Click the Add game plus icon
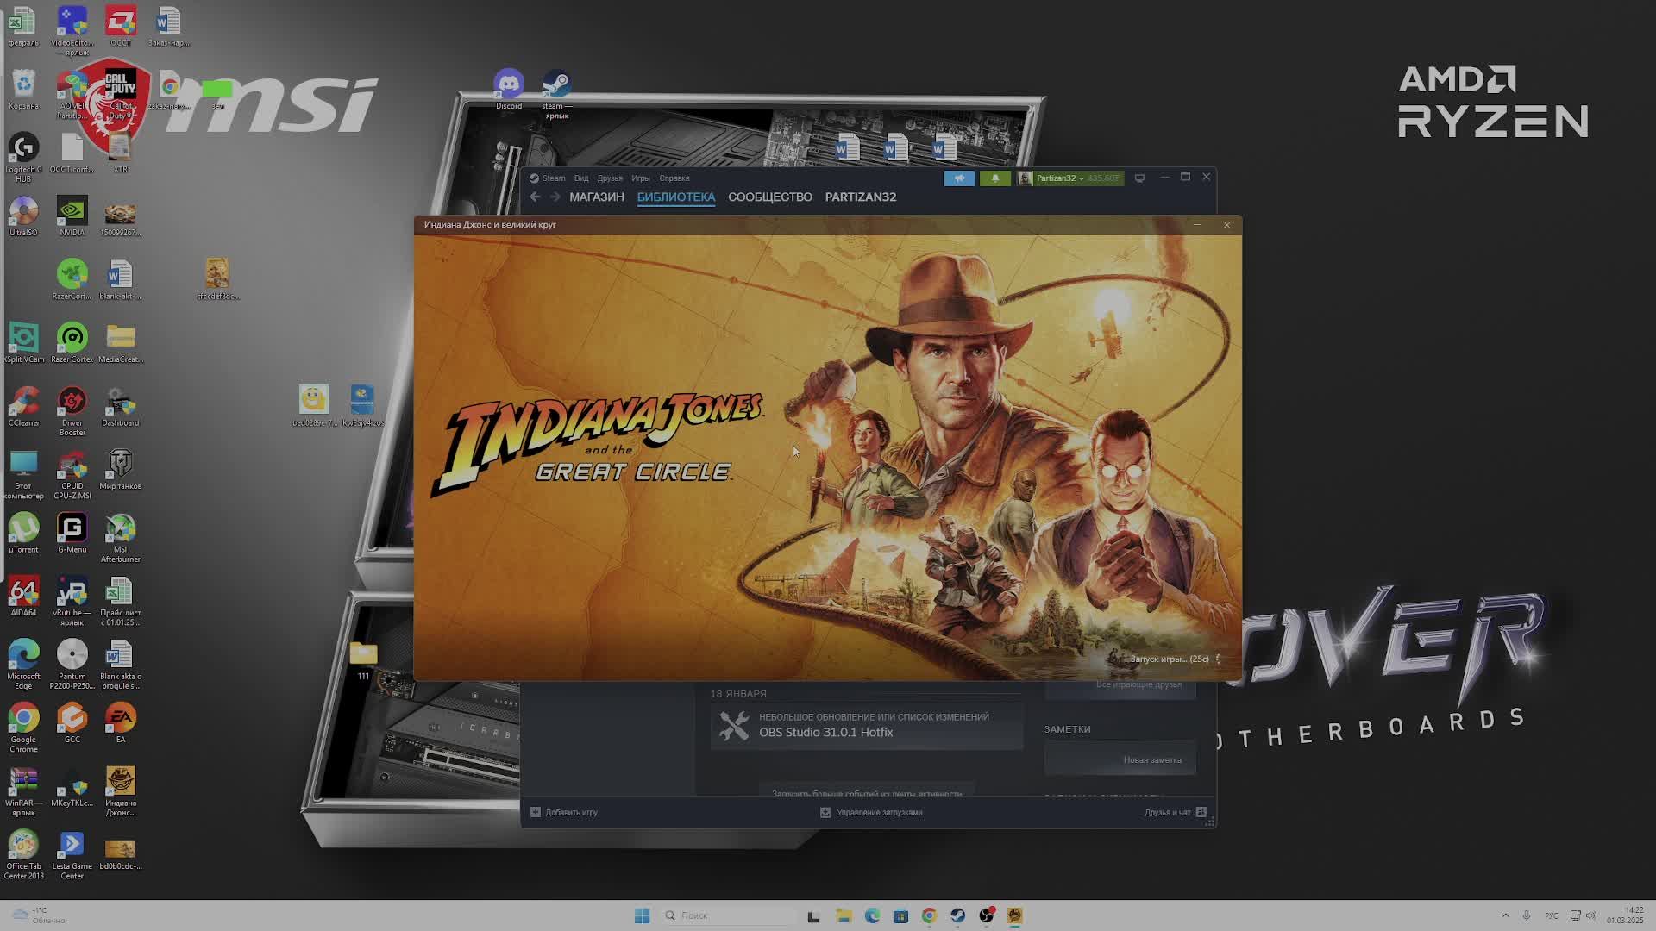Viewport: 1656px width, 931px height. point(536,812)
